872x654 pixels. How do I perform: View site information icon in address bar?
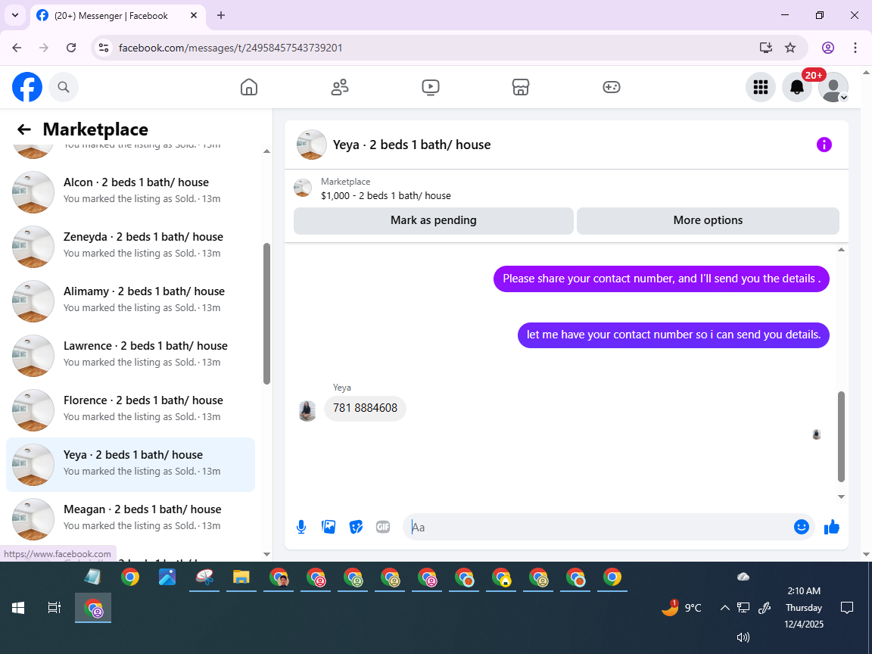[104, 48]
